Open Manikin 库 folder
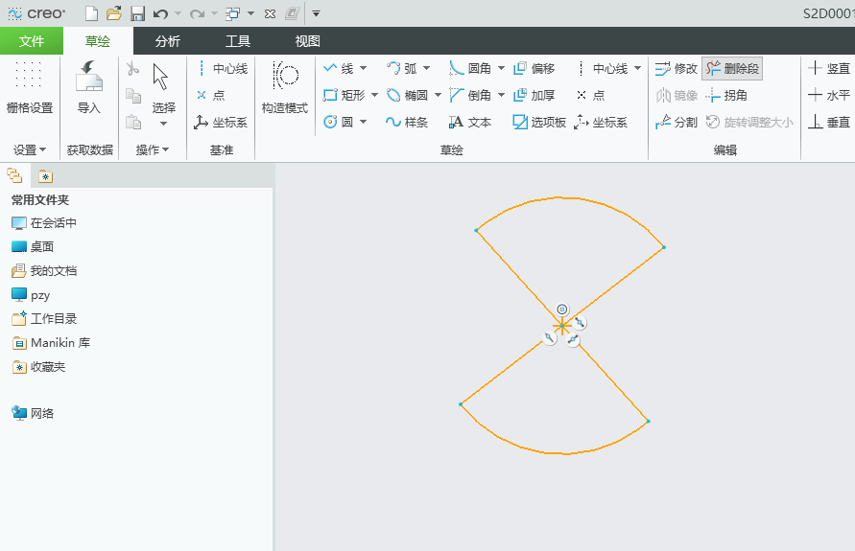Image resolution: width=855 pixels, height=551 pixels. [51, 342]
